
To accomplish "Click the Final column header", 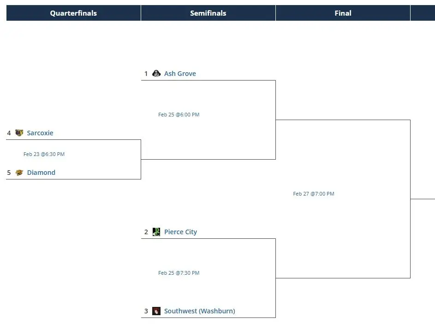I will point(343,13).
